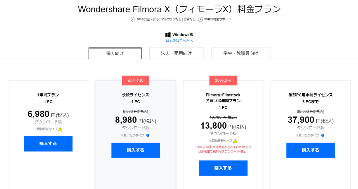Viewport: 358px width, 189px height.
Task: Click 購入する for the 1年間プラン
Action: [x=48, y=143]
